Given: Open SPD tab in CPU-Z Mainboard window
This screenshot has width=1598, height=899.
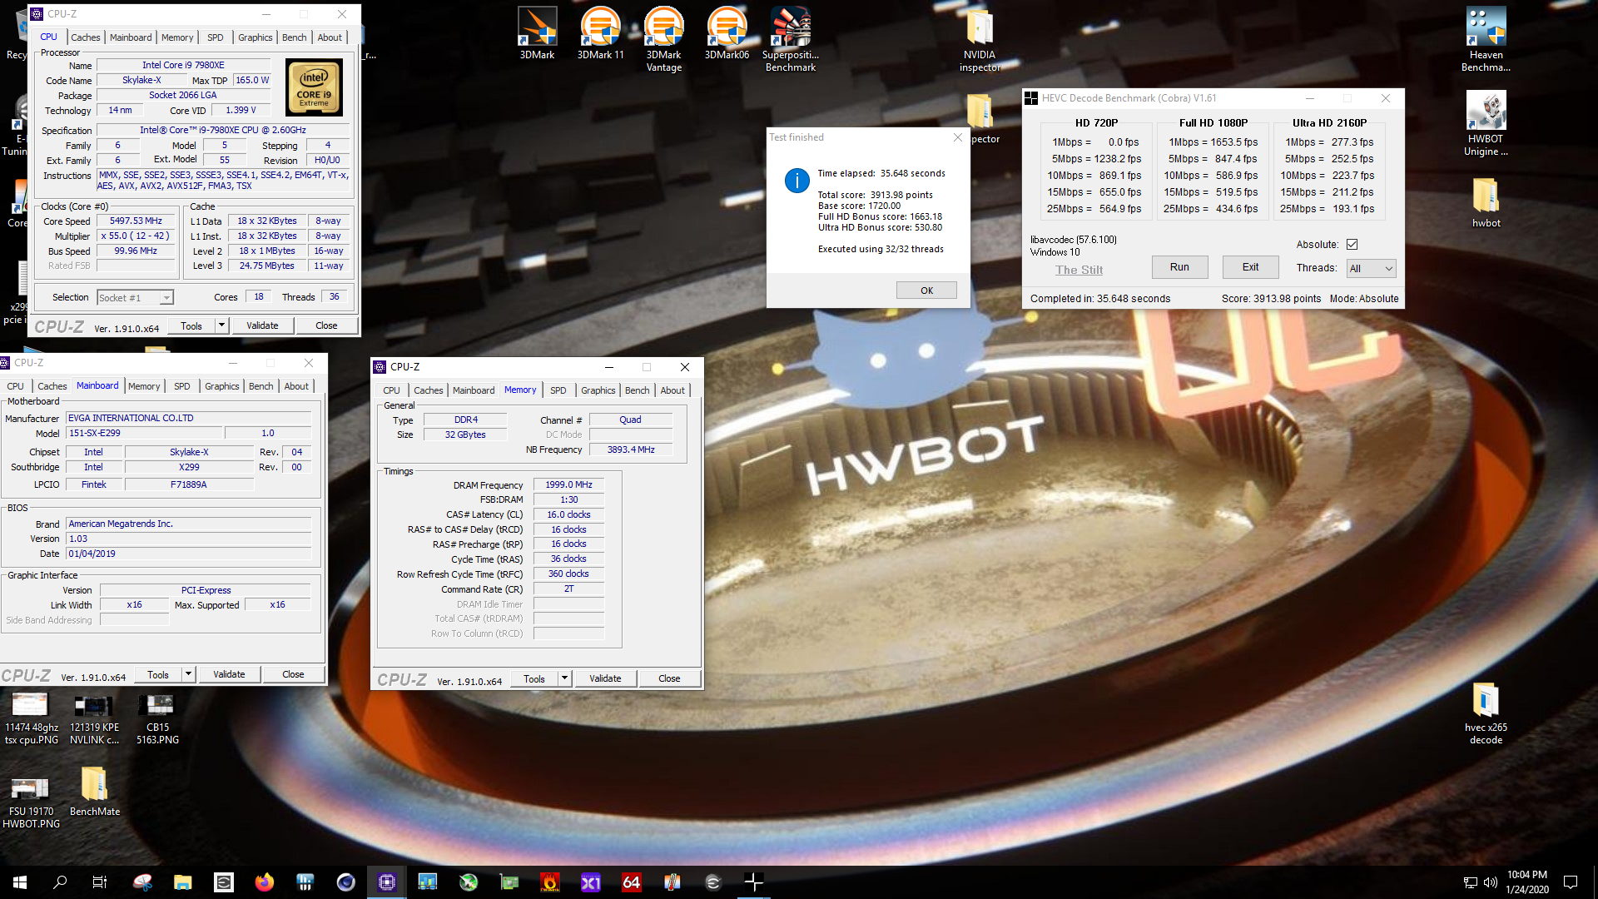Looking at the screenshot, I should coord(181,386).
